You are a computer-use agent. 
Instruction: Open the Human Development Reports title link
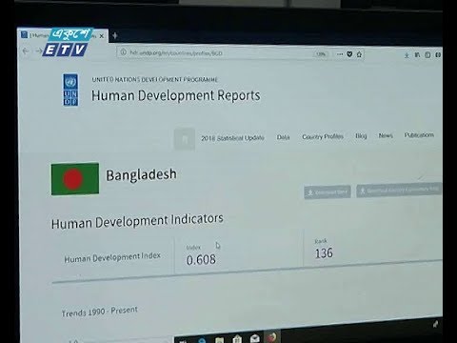click(176, 95)
